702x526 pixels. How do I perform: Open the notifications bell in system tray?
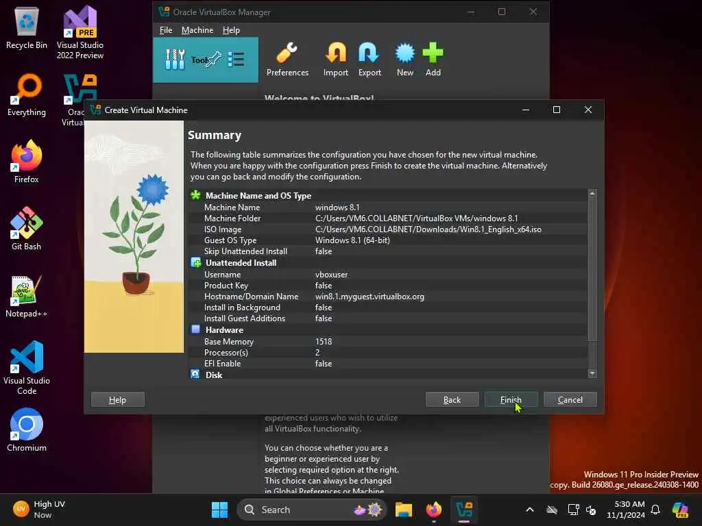click(655, 510)
